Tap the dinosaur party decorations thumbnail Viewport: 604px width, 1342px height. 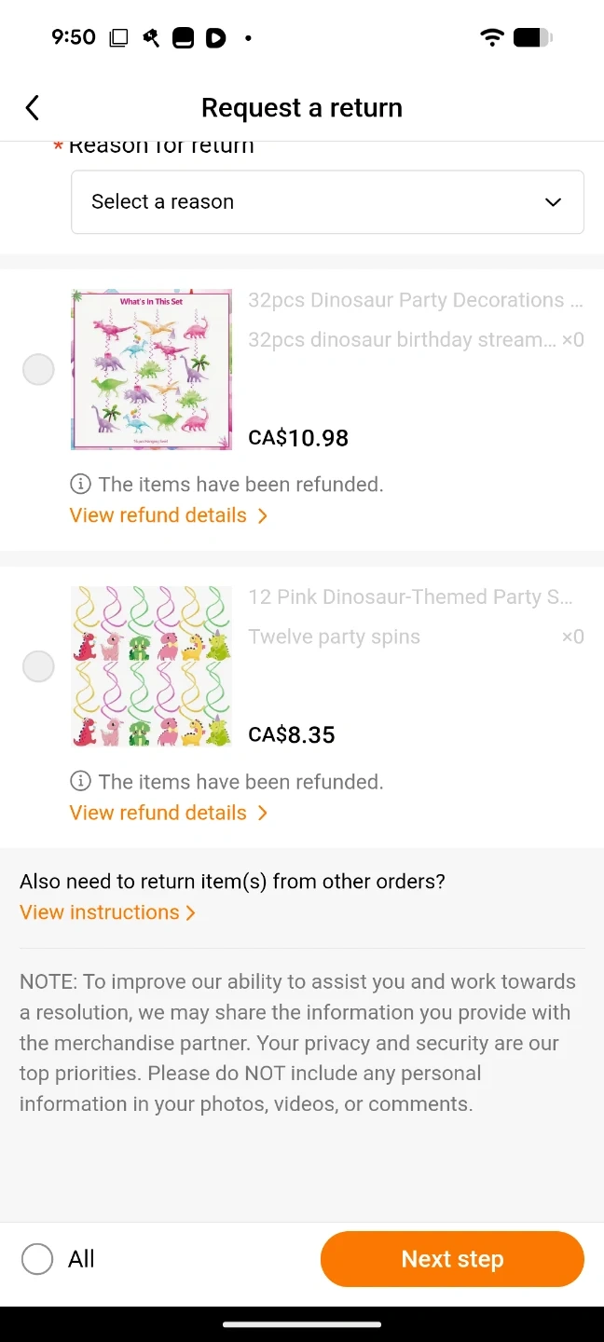(151, 370)
